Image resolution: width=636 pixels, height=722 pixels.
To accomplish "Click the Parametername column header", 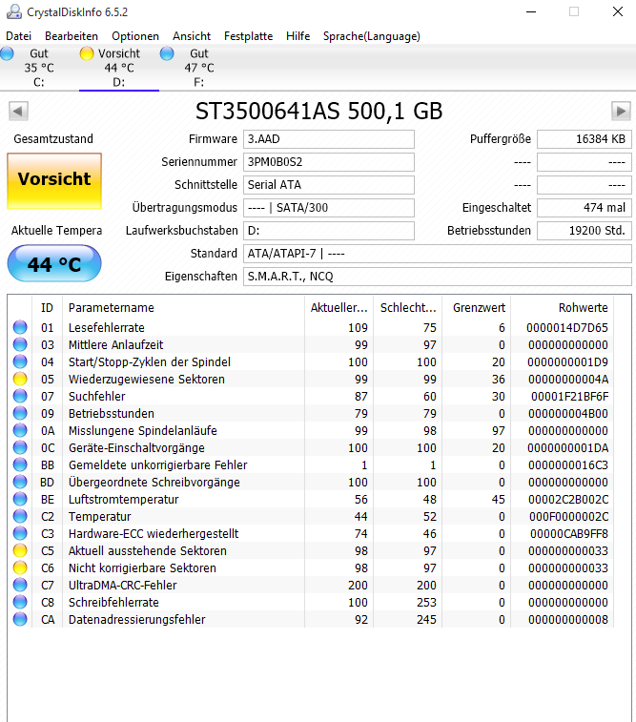I will point(183,307).
